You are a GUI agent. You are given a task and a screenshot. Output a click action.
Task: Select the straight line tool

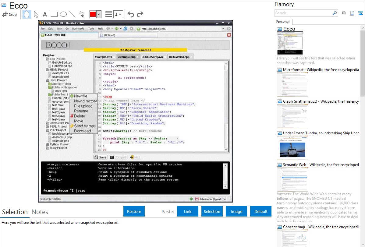point(72,14)
